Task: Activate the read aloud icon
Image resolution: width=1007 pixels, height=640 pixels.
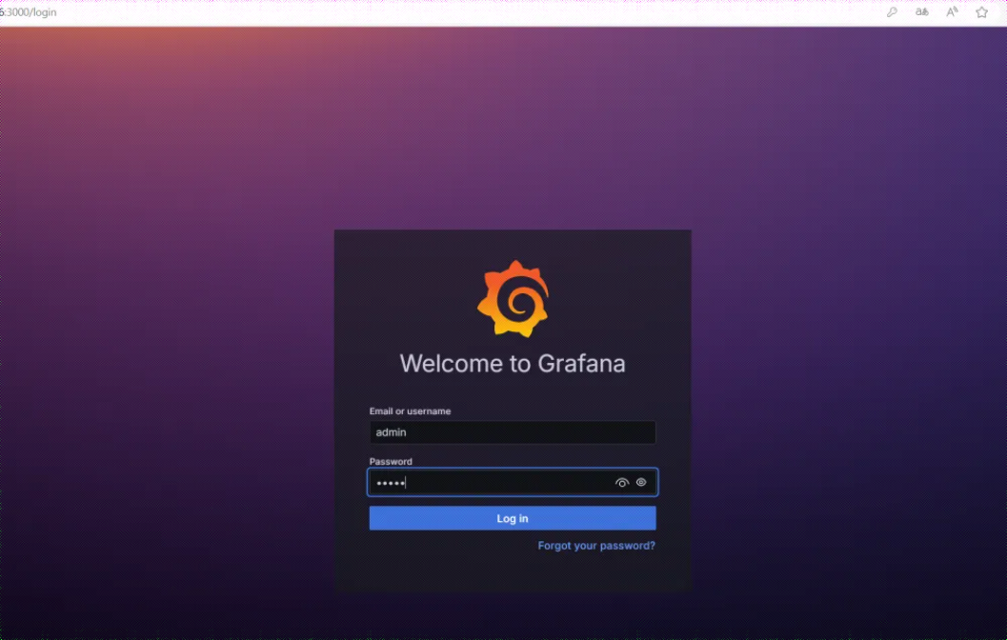Action: tap(952, 12)
